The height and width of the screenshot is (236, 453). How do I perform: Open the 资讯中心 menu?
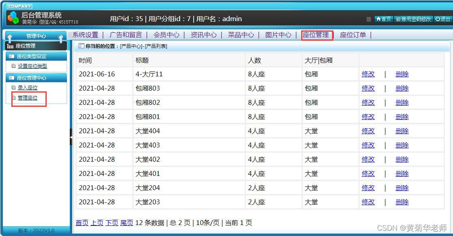[204, 35]
